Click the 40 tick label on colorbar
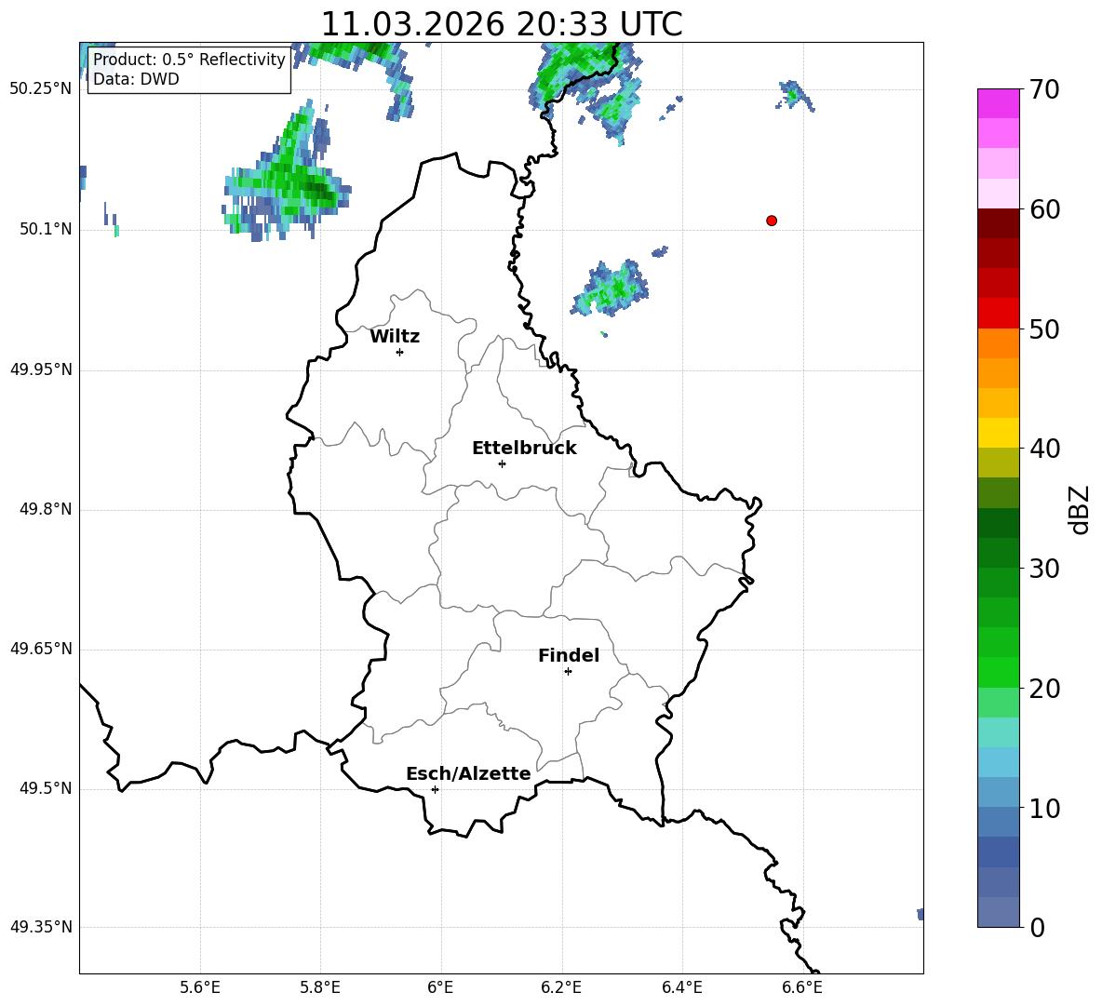Screen dimensions: 1102x1006 point(1044,449)
